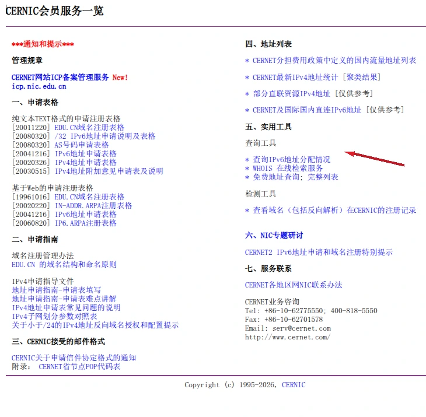Open /32 IPv6地址申请说明及表格 link

point(105,136)
